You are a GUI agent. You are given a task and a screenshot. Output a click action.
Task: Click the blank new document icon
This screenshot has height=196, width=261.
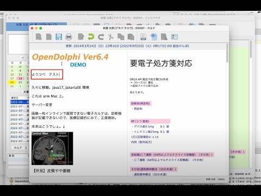(48, 37)
